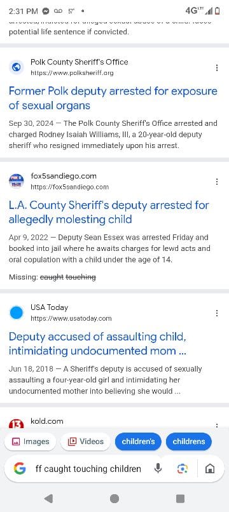Open "Former Polk deputy arrested" headline link
The width and height of the screenshot is (229, 512).
(x=113, y=98)
